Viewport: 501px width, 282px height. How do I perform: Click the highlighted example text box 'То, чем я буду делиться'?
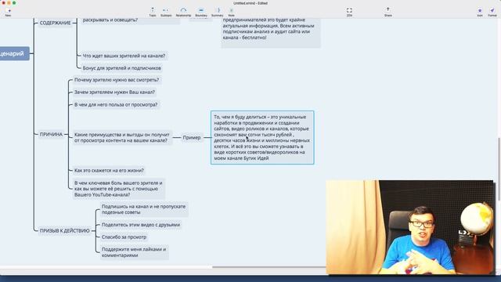pos(262,138)
